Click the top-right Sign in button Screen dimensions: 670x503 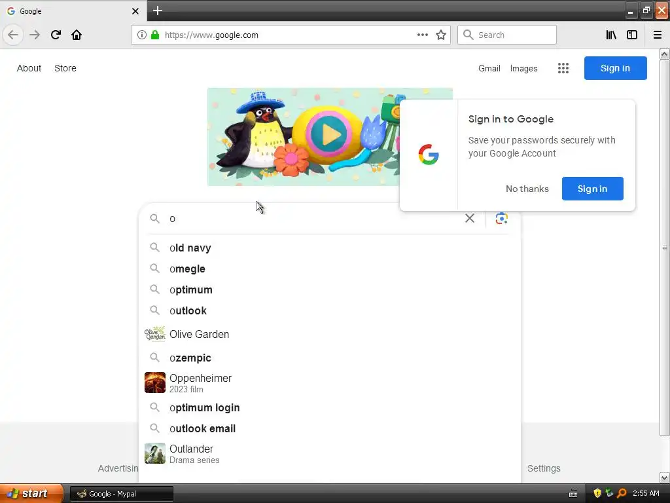[615, 68]
